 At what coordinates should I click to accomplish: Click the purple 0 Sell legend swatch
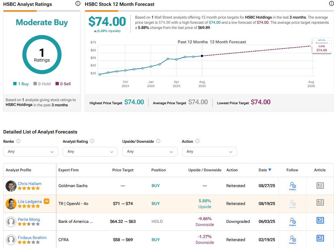(x=57, y=84)
